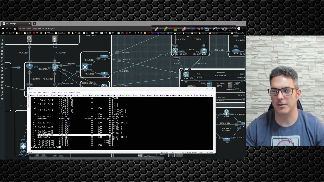Close the R62 session tab

[x=192, y=95]
